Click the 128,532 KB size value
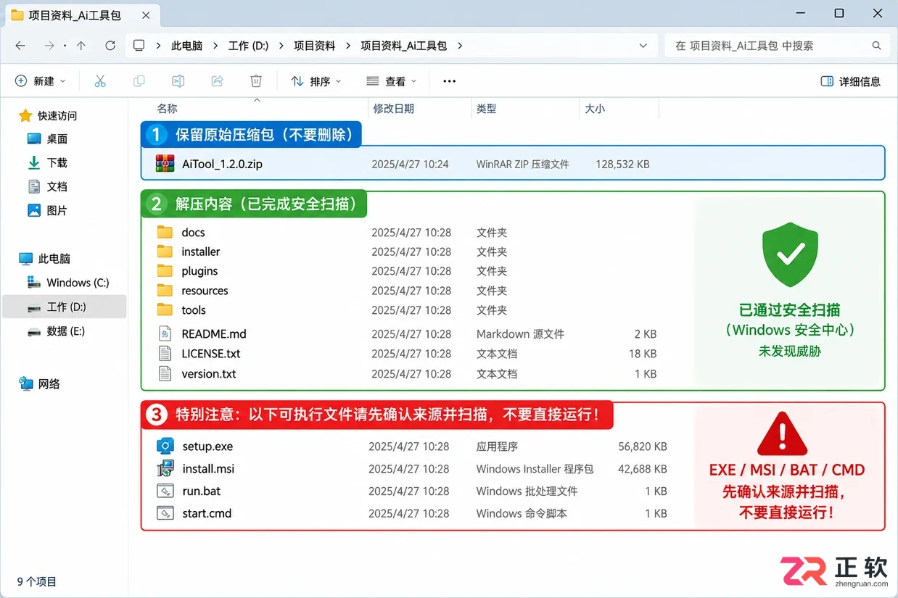The height and width of the screenshot is (598, 898). [x=622, y=165]
